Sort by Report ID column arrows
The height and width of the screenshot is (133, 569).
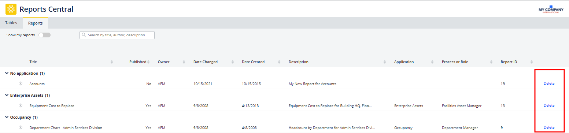click(x=532, y=62)
